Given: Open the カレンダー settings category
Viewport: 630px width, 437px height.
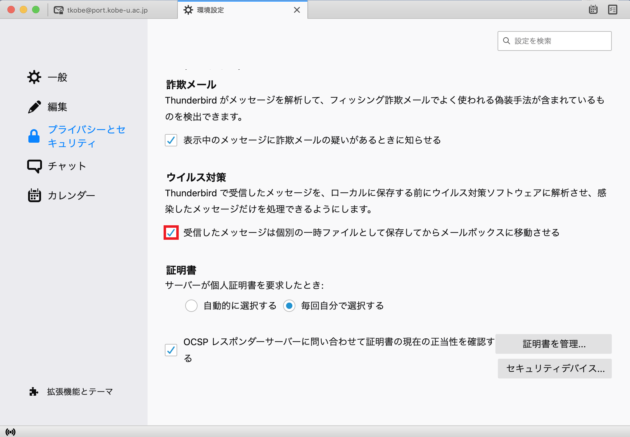Looking at the screenshot, I should 61,195.
